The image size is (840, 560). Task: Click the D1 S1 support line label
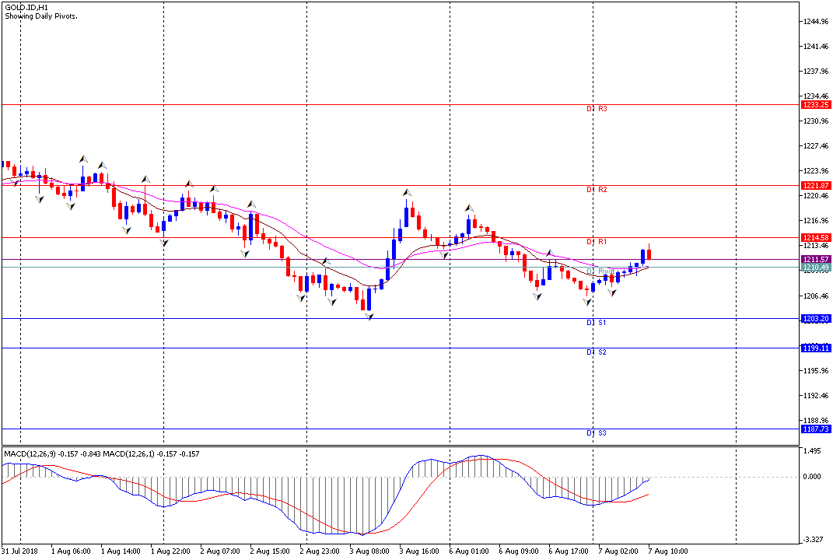tap(597, 322)
